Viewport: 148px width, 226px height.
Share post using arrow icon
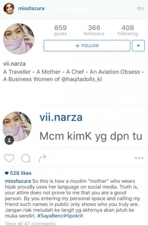tap(42, 158)
